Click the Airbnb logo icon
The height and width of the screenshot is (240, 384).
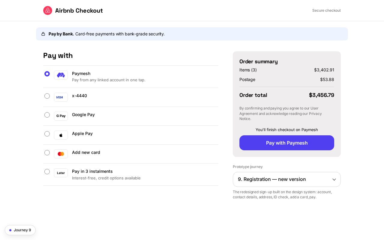48,10
